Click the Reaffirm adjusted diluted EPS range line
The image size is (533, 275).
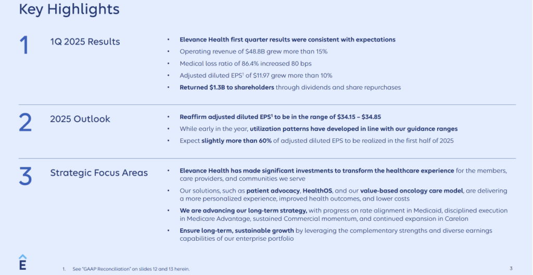pyautogui.click(x=281, y=117)
